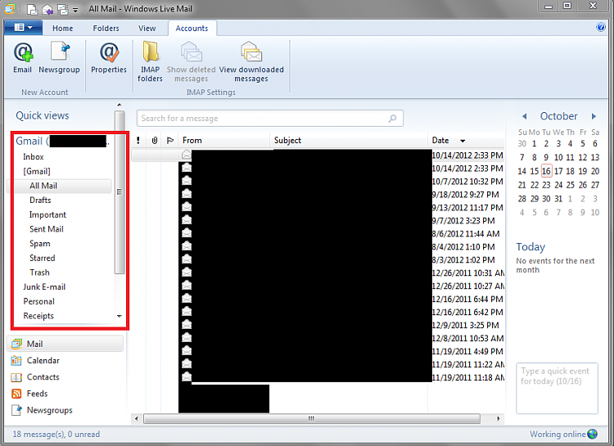This screenshot has height=446, width=614.
Task: Open the Help icon
Action: point(600,27)
